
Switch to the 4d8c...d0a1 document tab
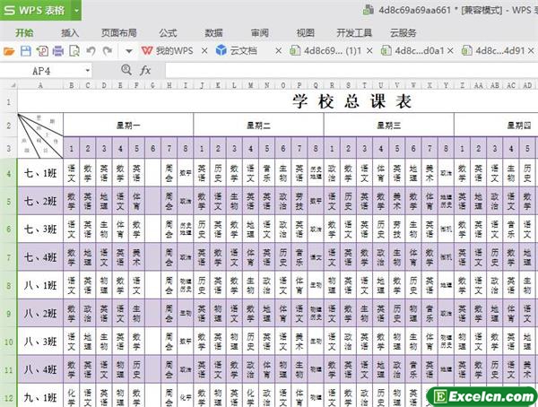point(413,51)
